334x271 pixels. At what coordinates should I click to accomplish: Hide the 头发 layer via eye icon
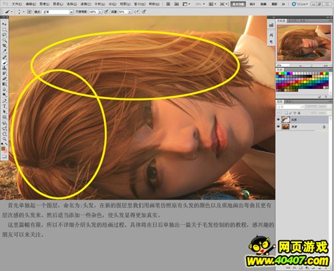[x=279, y=120]
